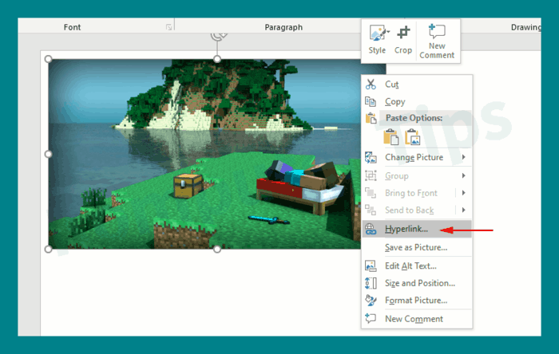
Task: Select the Crop tool
Action: click(x=403, y=40)
